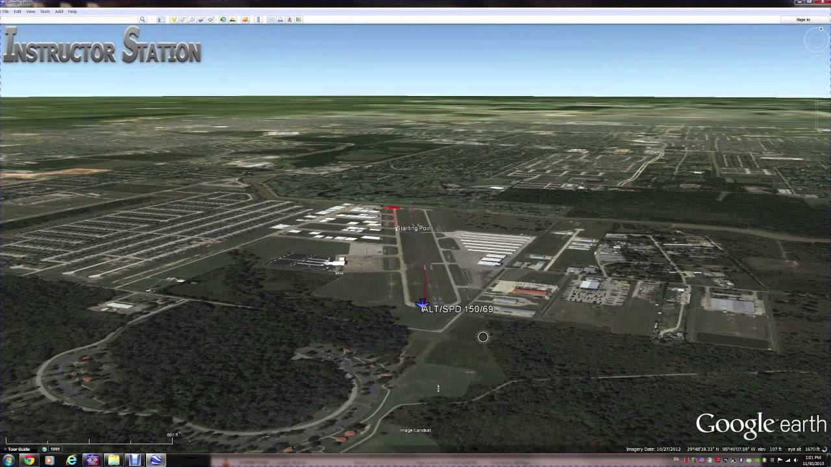Screen dimensions: 831x467
Task: Open the Tools menu
Action: click(x=45, y=12)
